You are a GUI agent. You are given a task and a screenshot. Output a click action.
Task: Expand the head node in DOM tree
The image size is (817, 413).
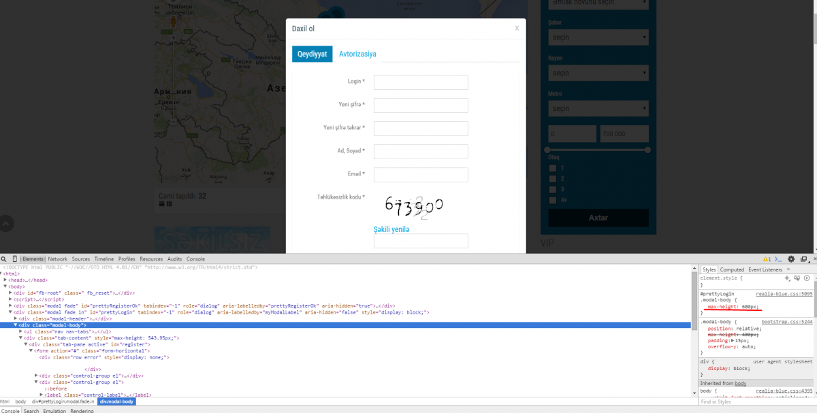(5, 280)
